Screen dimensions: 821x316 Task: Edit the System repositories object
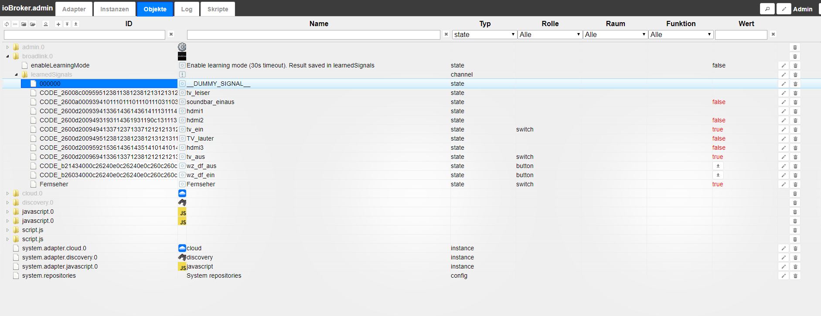tap(784, 276)
